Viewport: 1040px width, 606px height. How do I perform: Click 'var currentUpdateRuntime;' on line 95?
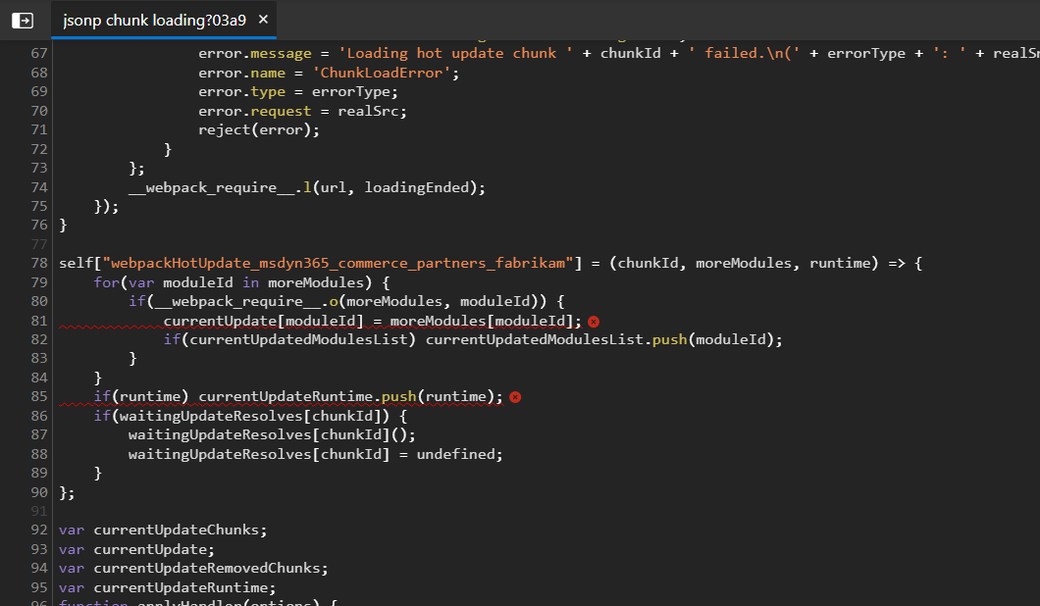click(x=167, y=587)
